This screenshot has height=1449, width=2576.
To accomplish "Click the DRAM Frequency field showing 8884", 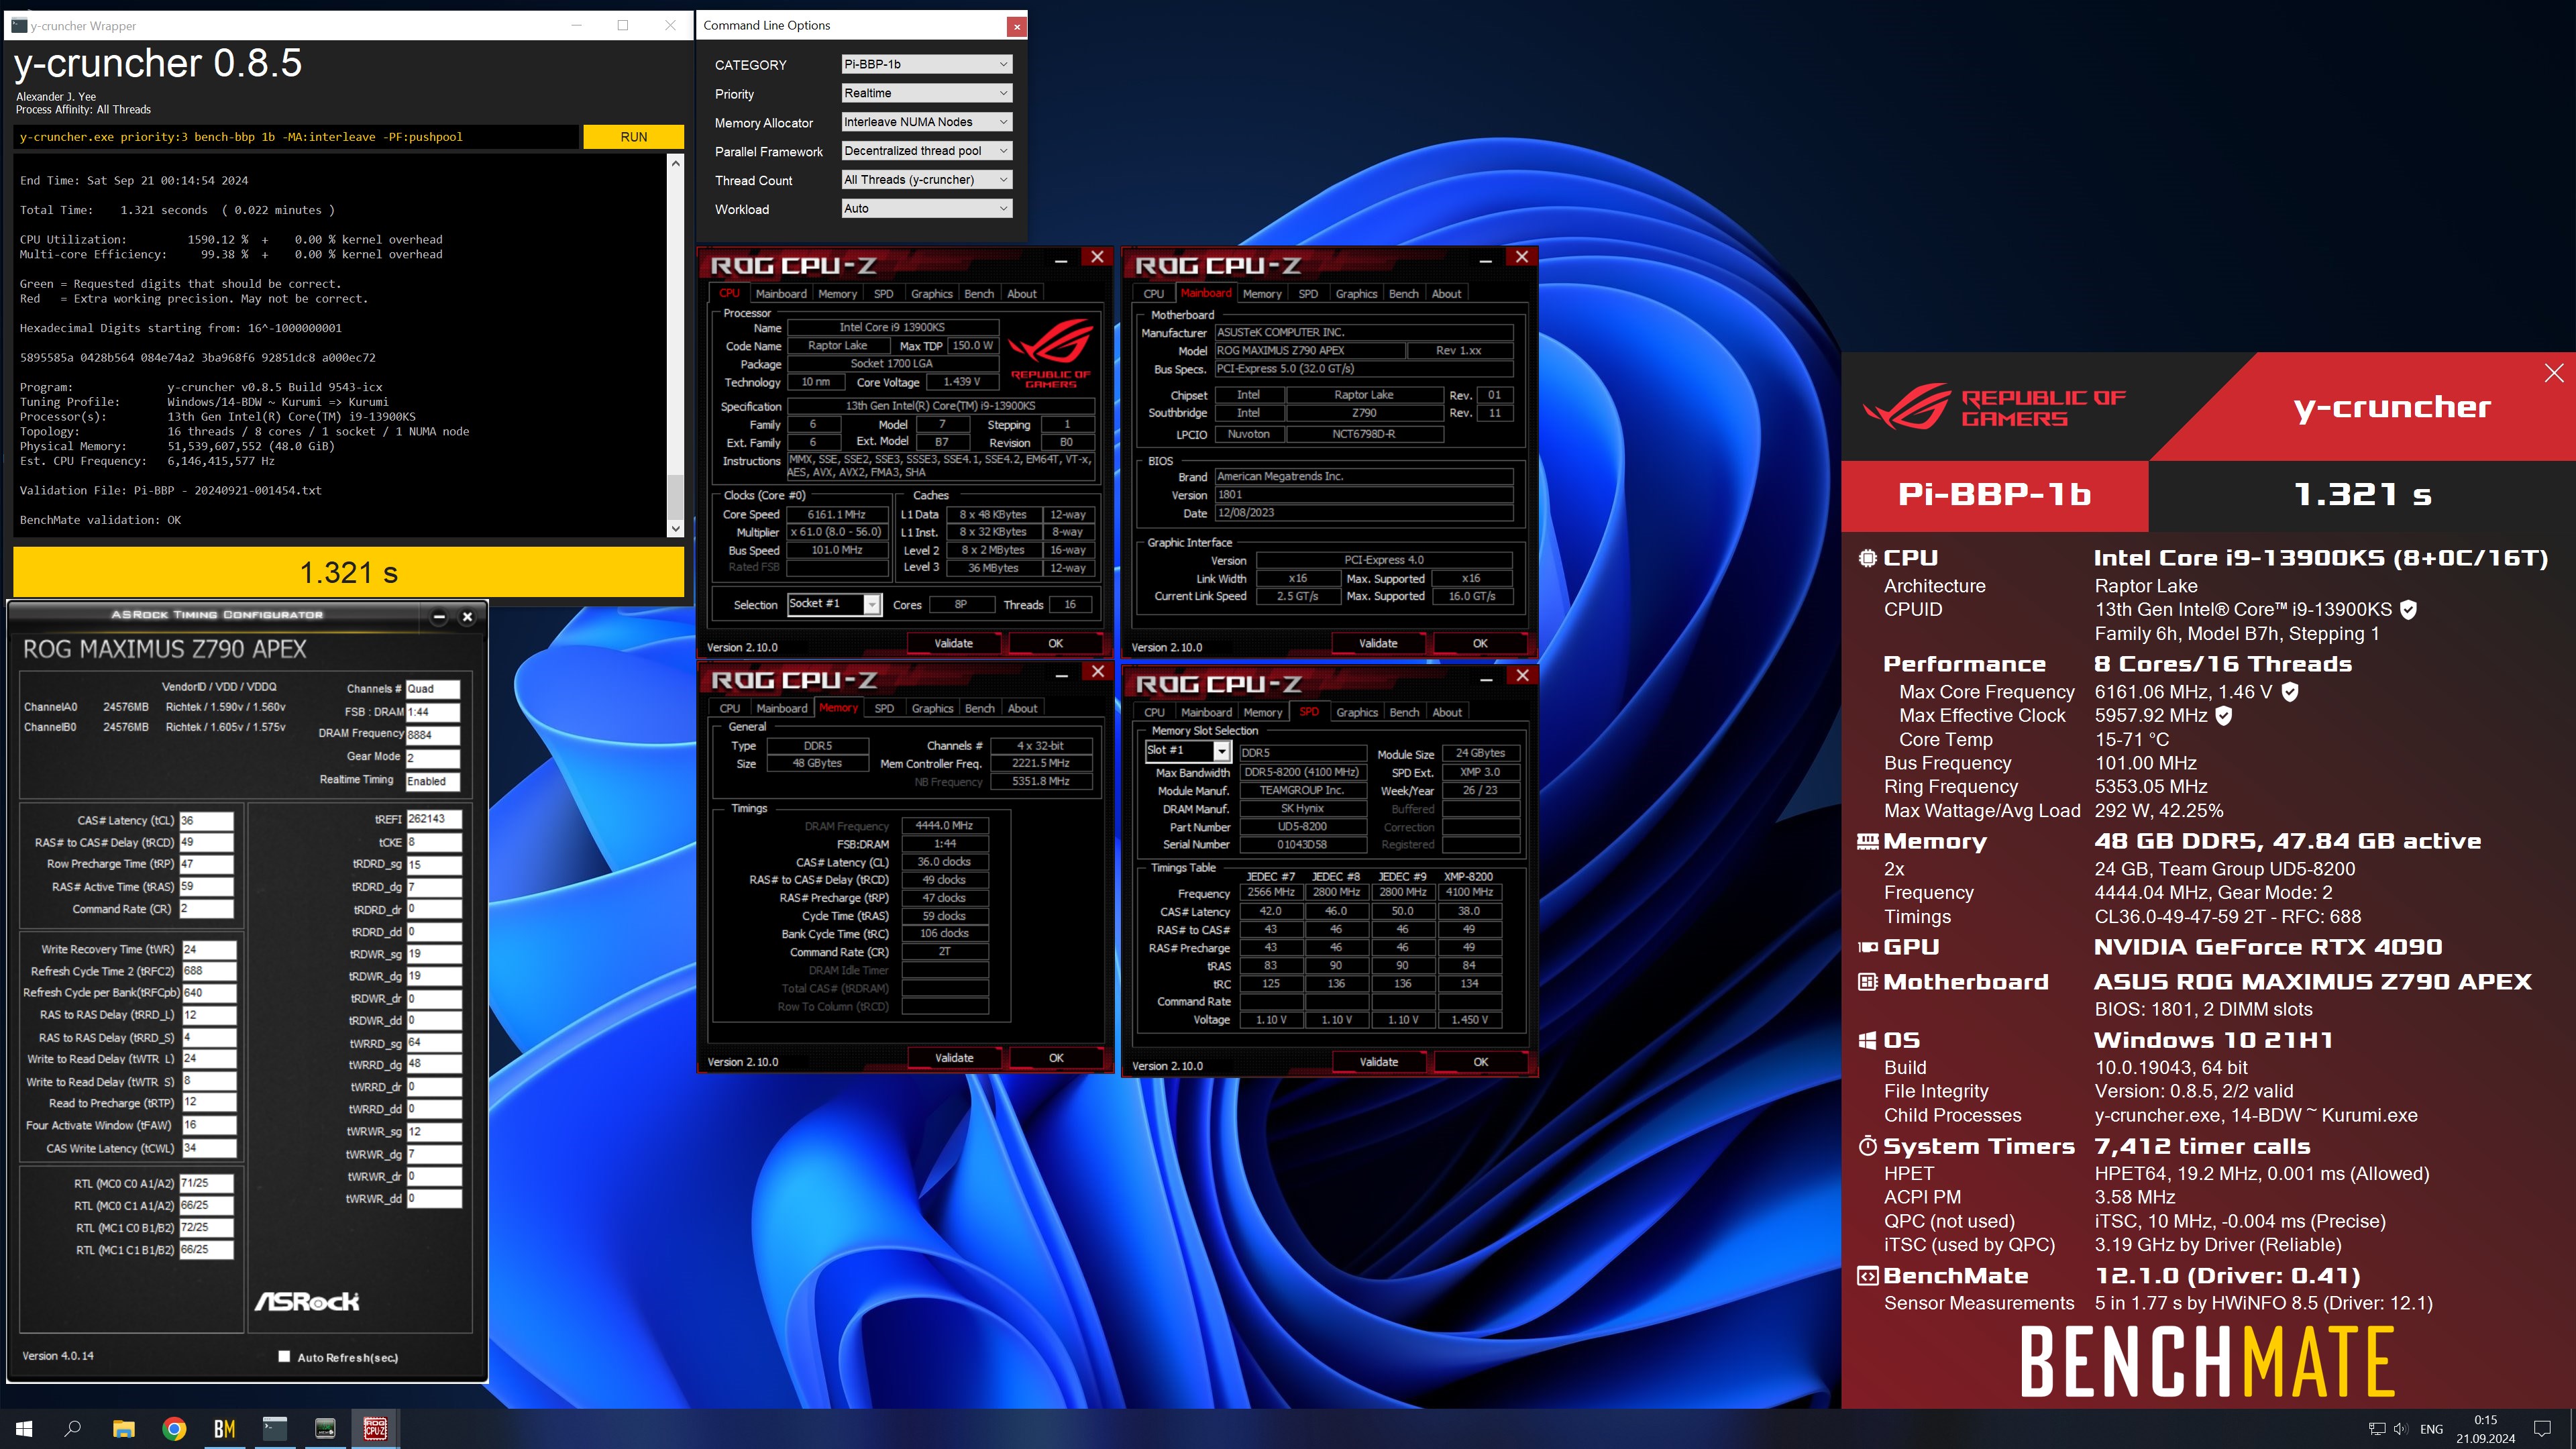I will (x=432, y=735).
